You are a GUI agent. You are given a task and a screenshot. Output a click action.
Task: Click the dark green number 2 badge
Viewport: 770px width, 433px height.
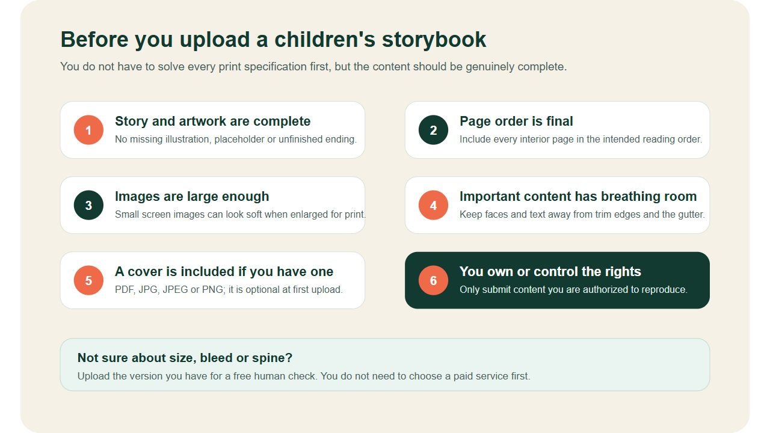pyautogui.click(x=433, y=130)
